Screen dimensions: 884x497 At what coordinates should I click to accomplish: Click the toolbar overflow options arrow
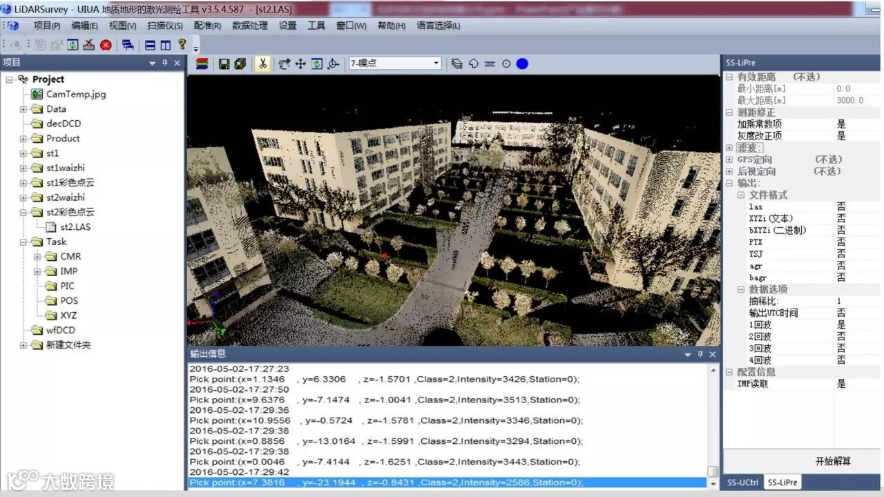[196, 48]
